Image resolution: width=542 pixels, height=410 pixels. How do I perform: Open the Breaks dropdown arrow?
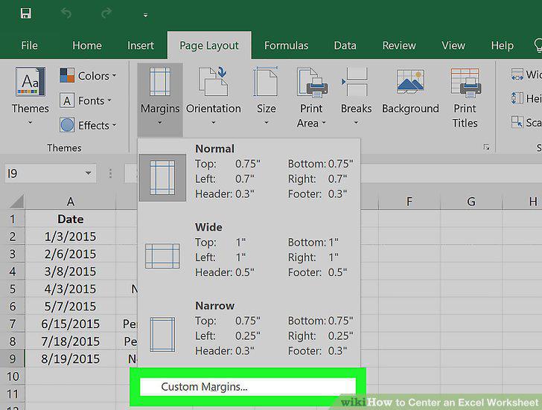356,123
